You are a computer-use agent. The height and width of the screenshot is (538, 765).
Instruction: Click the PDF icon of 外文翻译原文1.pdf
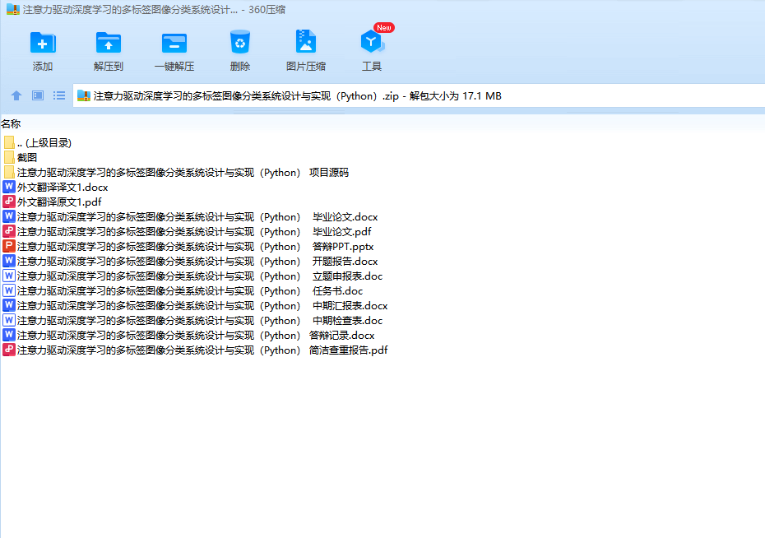pos(9,202)
